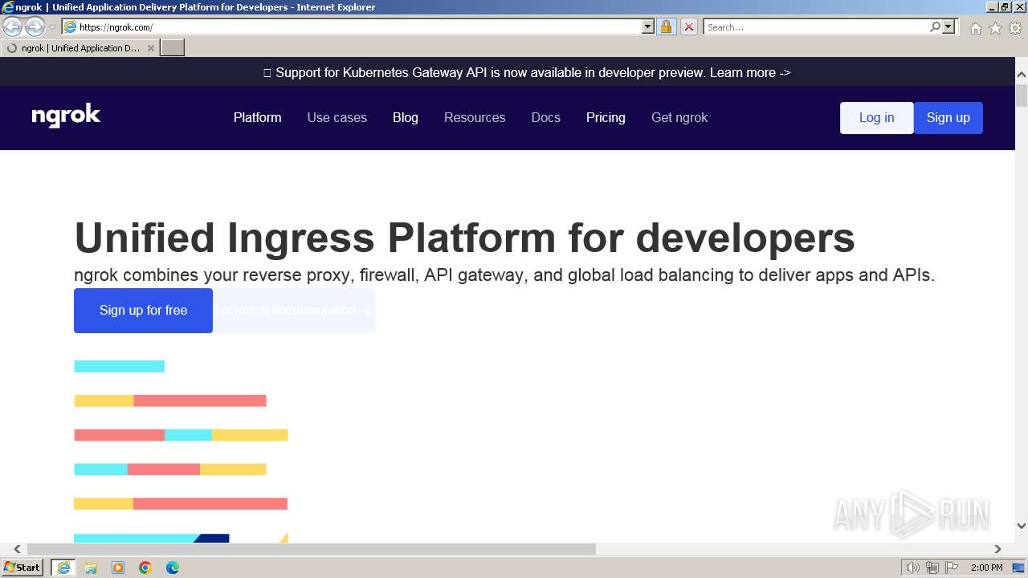Open the media player taskbar icon
This screenshot has width=1028, height=578.
(118, 568)
